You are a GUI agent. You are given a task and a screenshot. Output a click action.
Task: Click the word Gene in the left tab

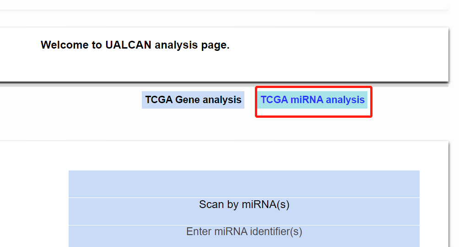188,99
